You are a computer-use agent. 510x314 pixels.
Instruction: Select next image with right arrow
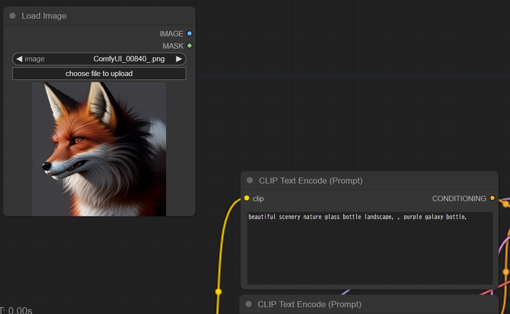[x=179, y=59]
